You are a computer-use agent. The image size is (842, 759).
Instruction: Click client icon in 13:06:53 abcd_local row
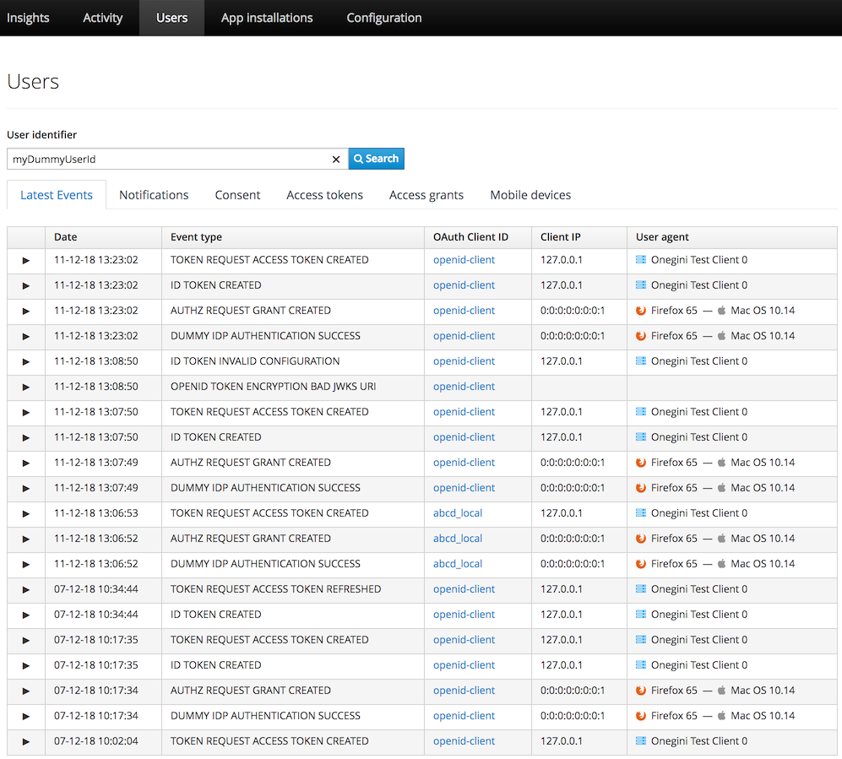pyautogui.click(x=641, y=513)
